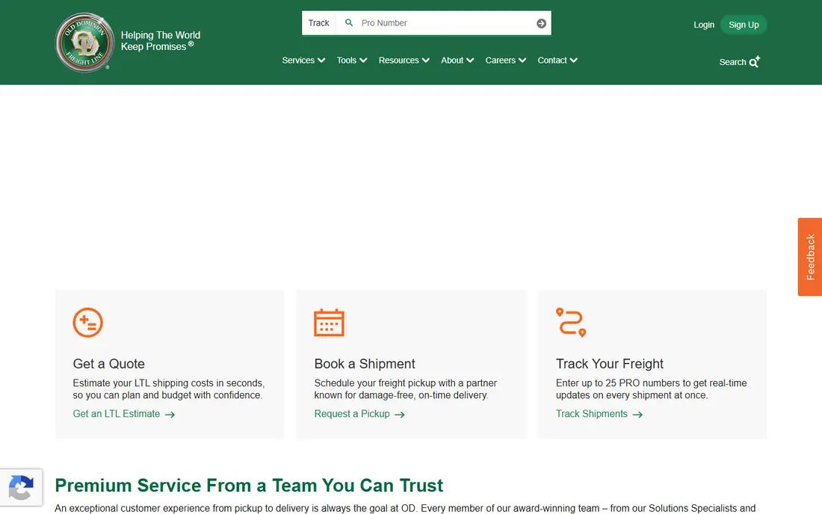Click arrow next to Get an LTL Estimate
822x514 pixels.
coord(170,415)
